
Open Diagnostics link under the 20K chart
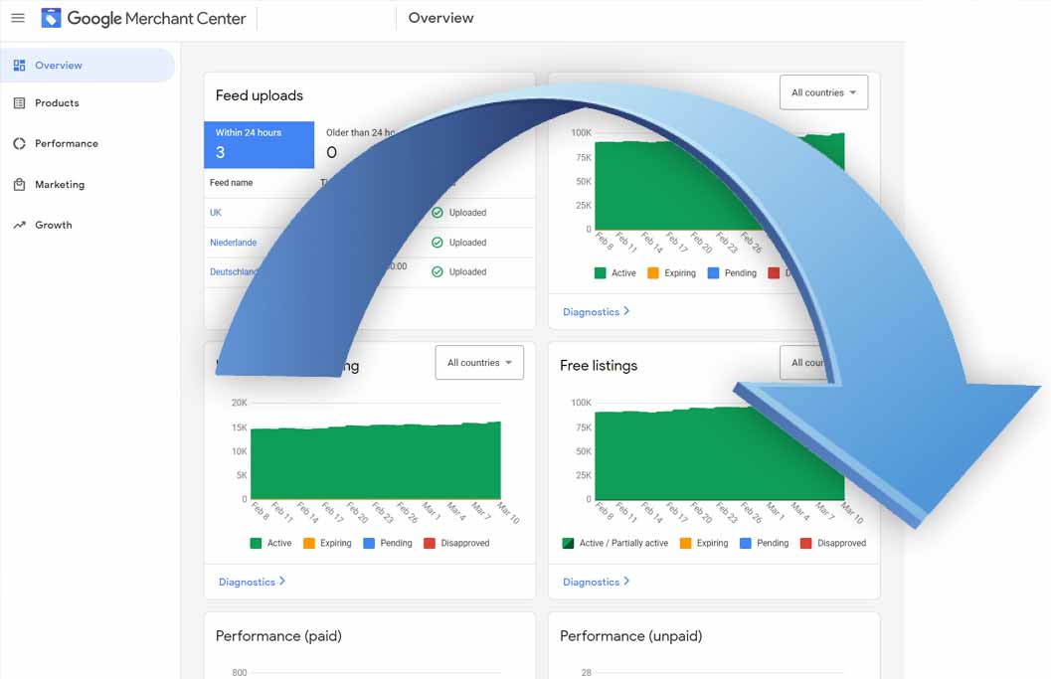(x=252, y=582)
